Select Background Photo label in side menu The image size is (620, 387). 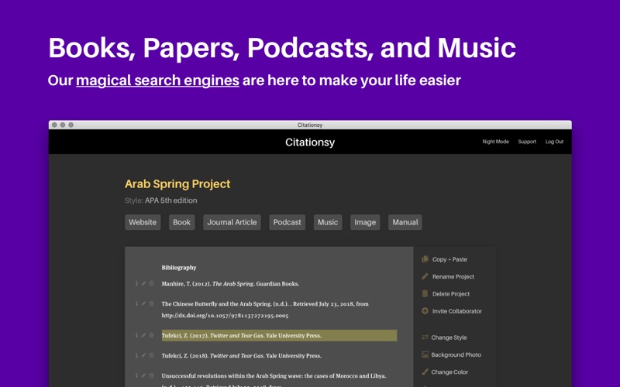(456, 355)
